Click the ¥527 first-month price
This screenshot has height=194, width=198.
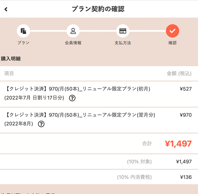pyautogui.click(x=186, y=89)
